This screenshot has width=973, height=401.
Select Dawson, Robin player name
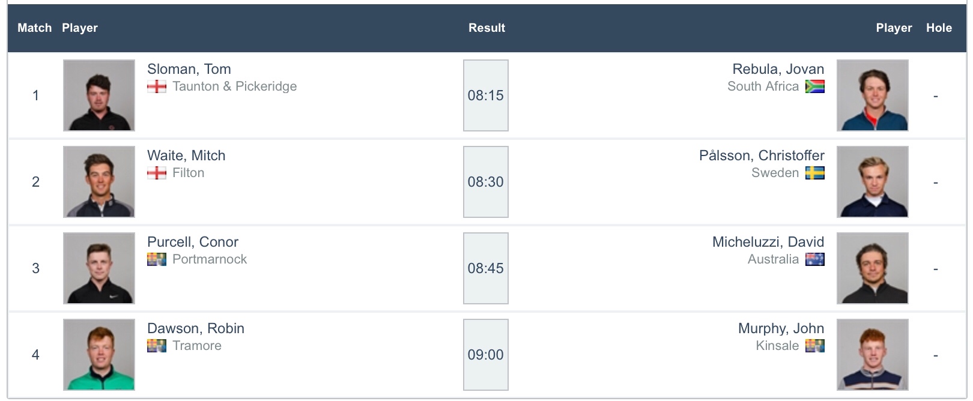(195, 328)
